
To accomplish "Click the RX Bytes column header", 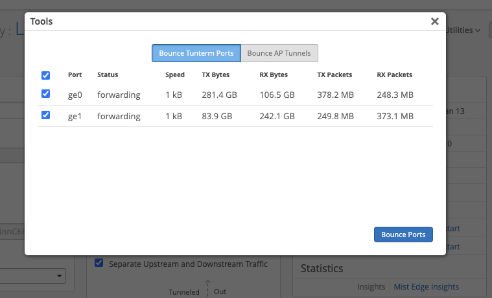I will [x=274, y=75].
